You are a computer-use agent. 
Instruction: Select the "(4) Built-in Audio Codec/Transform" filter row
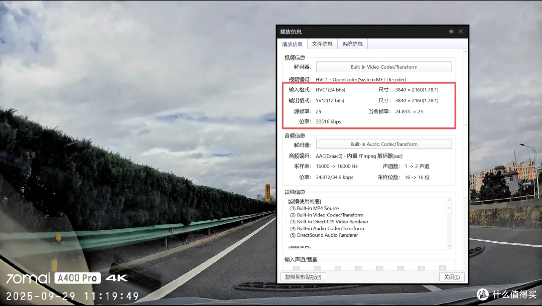pos(327,228)
